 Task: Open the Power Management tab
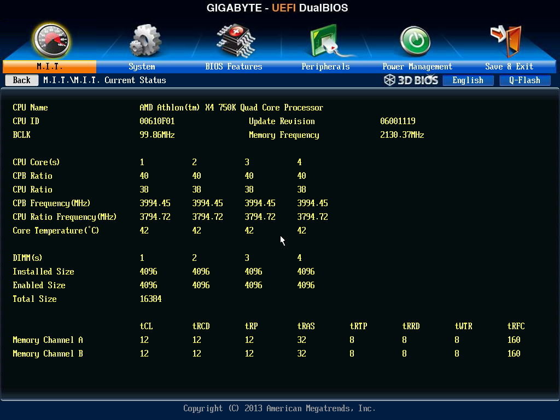point(417,66)
